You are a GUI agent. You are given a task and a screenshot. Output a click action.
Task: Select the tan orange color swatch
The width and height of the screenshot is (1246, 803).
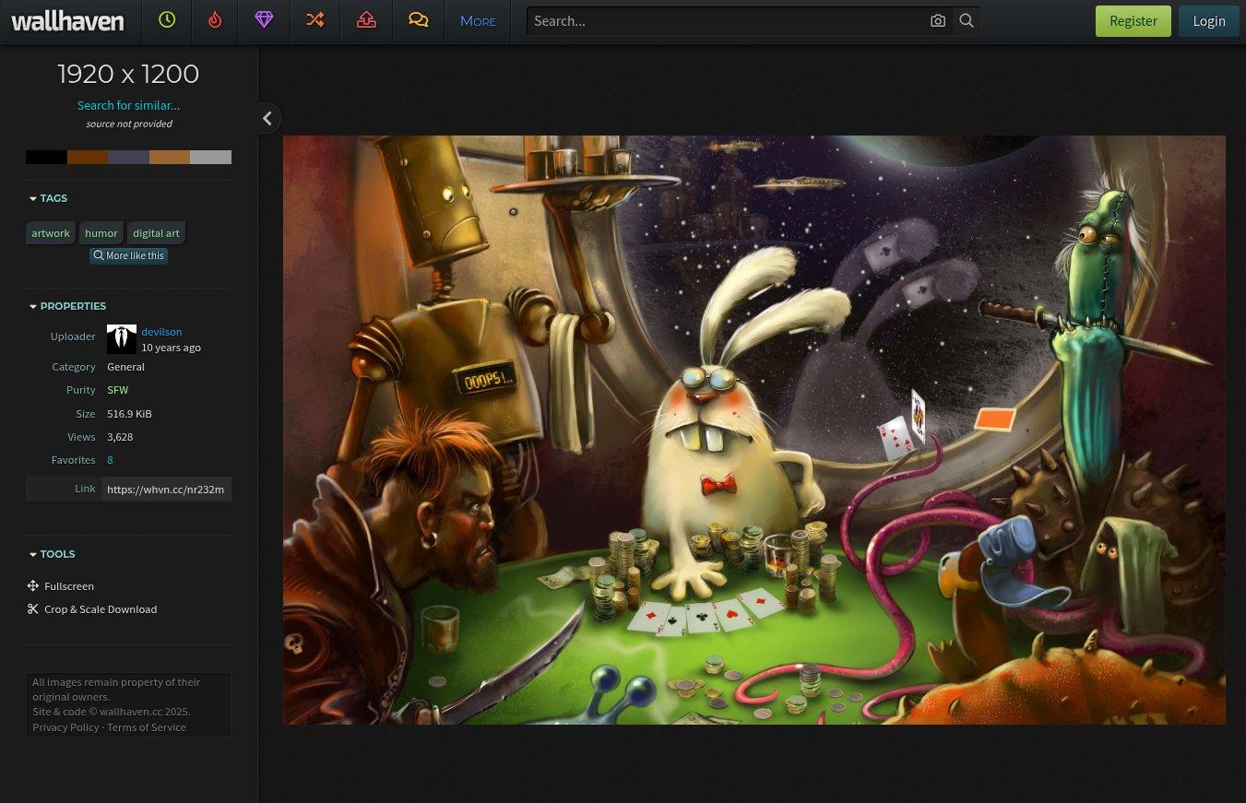pyautogui.click(x=170, y=157)
